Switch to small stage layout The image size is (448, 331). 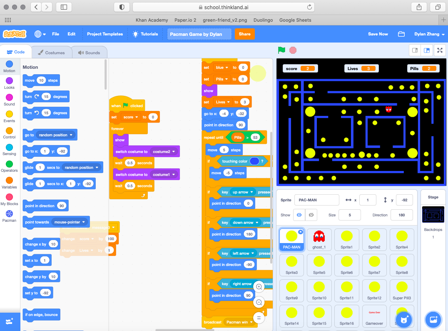[415, 50]
